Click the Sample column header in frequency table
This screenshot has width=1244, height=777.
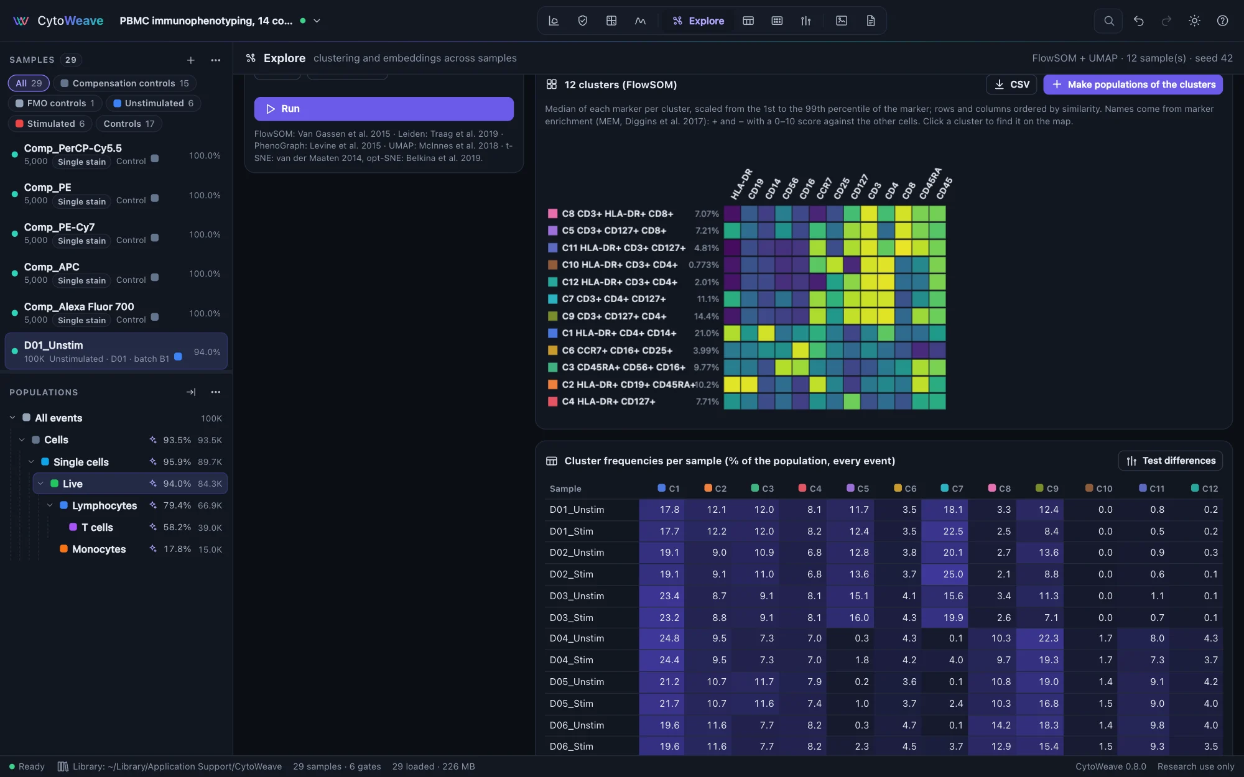pyautogui.click(x=565, y=489)
